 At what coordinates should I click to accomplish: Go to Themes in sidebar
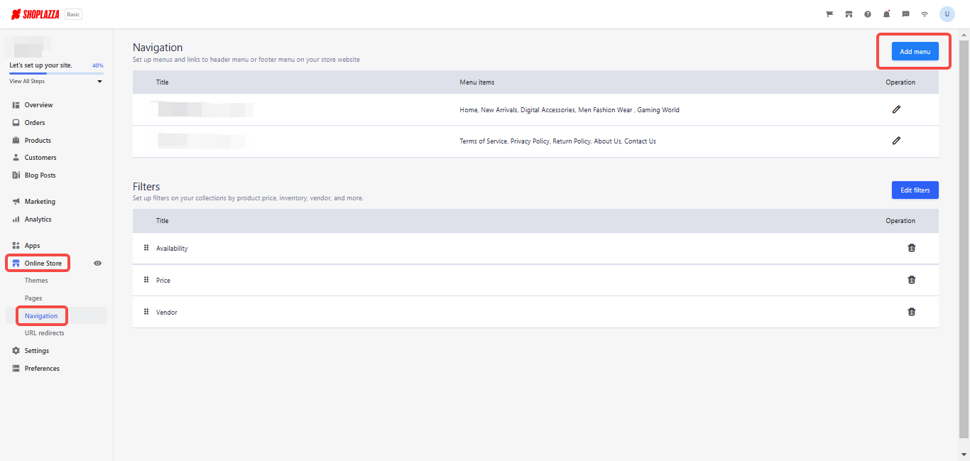point(36,281)
